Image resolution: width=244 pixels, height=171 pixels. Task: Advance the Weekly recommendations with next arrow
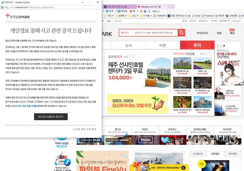tap(210, 54)
